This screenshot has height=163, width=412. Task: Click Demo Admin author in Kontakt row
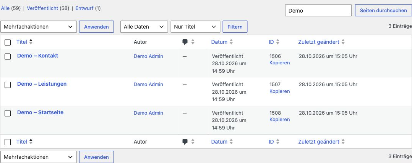[148, 56]
